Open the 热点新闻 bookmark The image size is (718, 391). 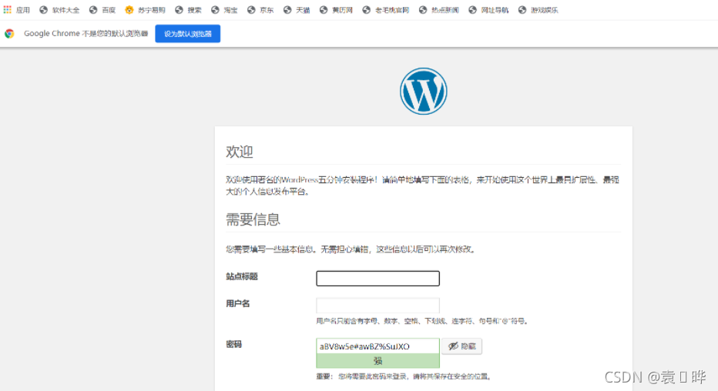(x=438, y=9)
